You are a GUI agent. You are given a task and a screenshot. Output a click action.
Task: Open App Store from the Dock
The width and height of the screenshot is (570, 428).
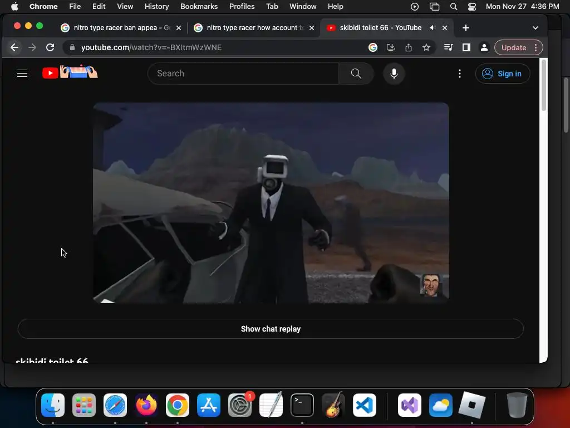point(209,405)
